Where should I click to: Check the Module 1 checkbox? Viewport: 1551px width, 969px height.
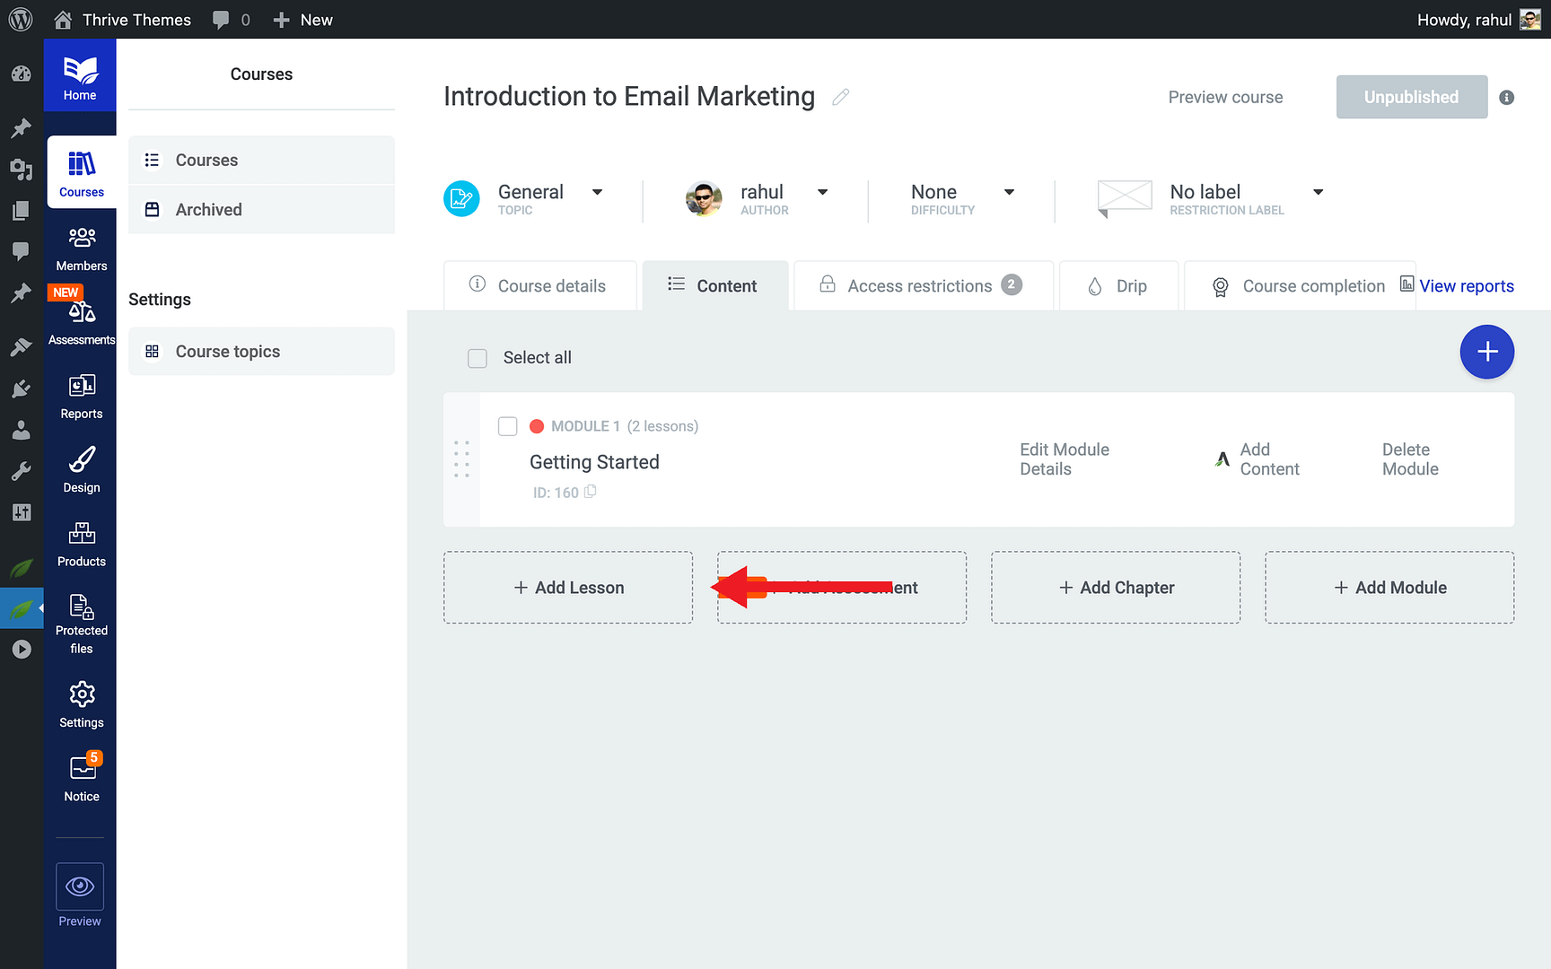(x=507, y=426)
